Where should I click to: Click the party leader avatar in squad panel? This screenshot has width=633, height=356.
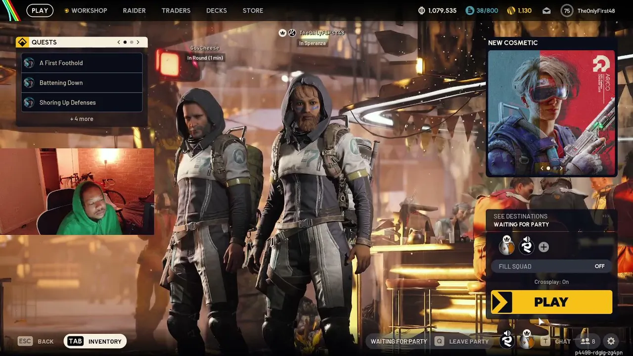pyautogui.click(x=506, y=247)
